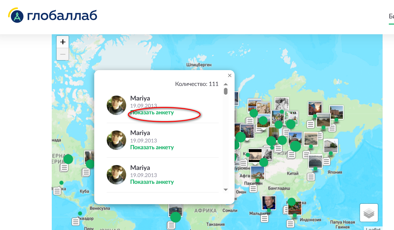Image resolution: width=394 pixels, height=230 pixels.
Task: Click the disabled zoom out minus button
Action: (x=63, y=54)
